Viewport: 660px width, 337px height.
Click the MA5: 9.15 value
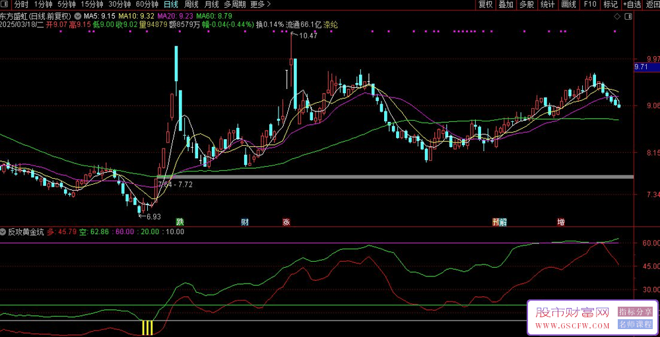point(100,16)
